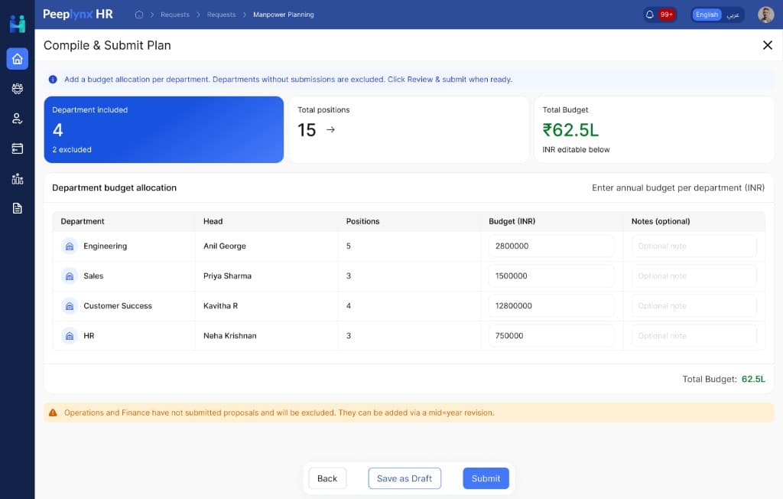Click the 2 excluded text
Image resolution: width=783 pixels, height=499 pixels.
[x=72, y=149]
